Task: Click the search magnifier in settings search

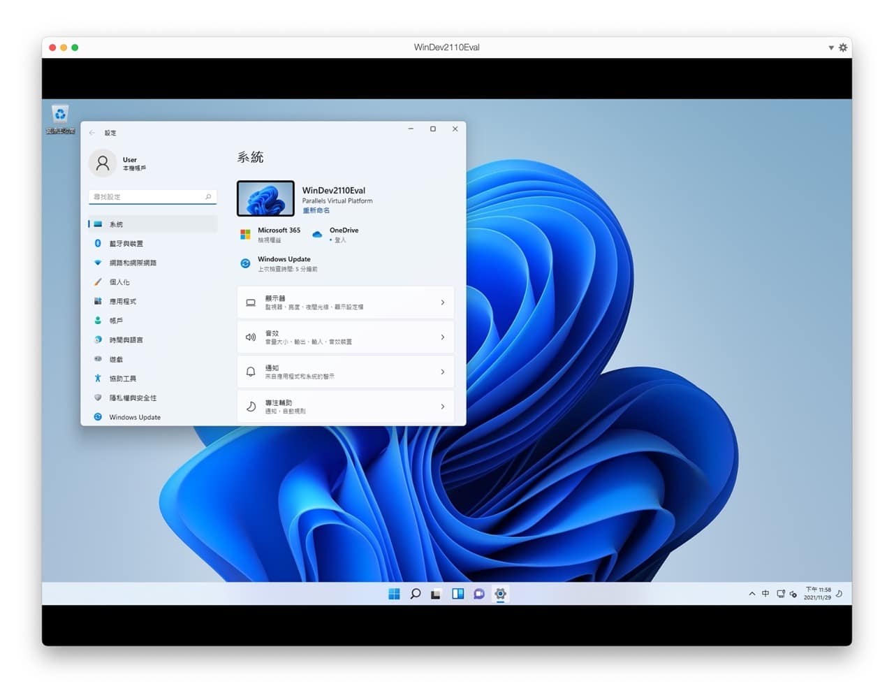Action: tap(208, 197)
